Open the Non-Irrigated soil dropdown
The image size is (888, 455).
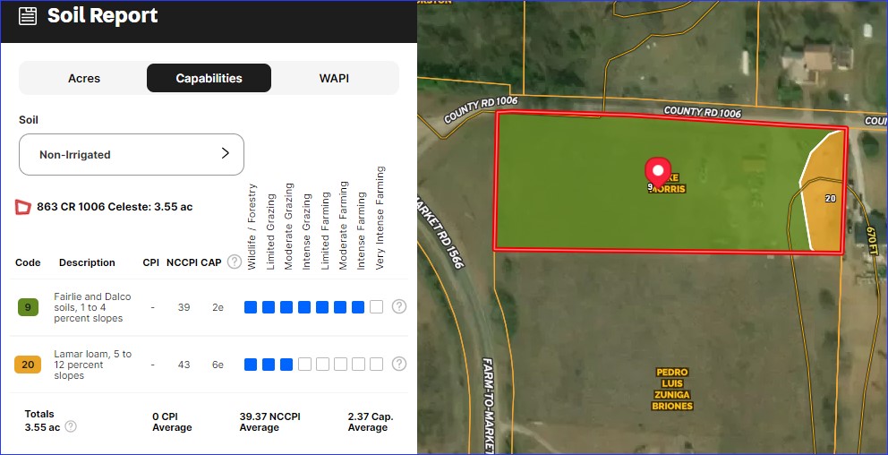131,155
